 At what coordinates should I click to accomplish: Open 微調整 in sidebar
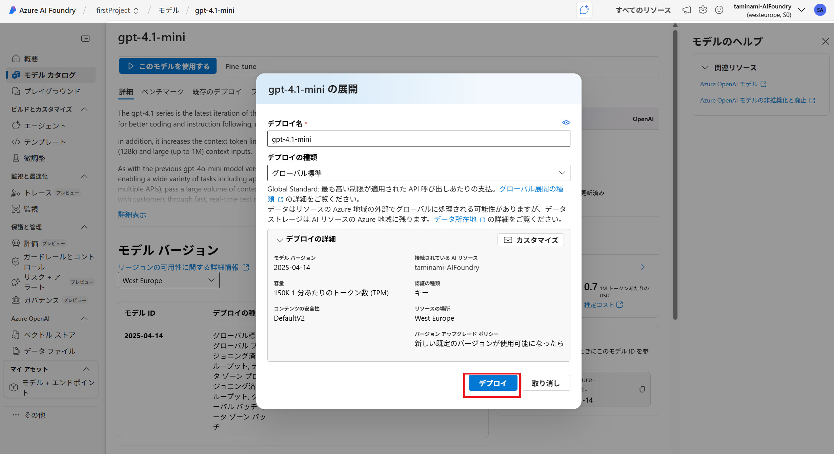pos(51,158)
